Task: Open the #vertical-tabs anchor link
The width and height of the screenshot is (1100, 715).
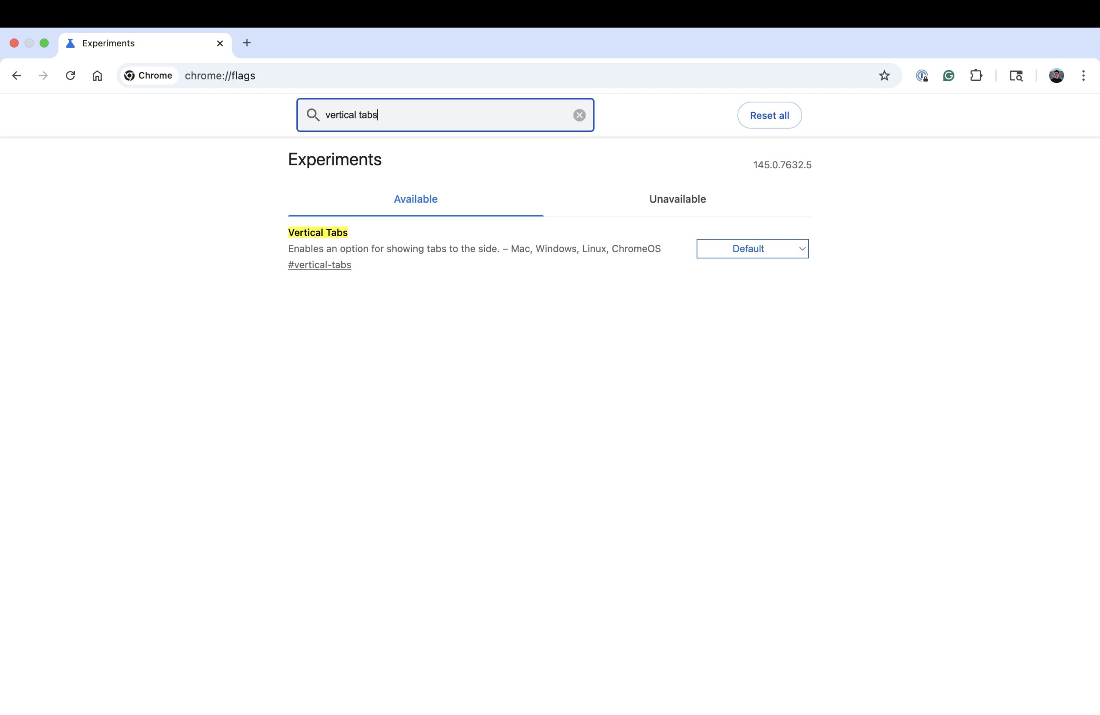Action: [x=319, y=265]
